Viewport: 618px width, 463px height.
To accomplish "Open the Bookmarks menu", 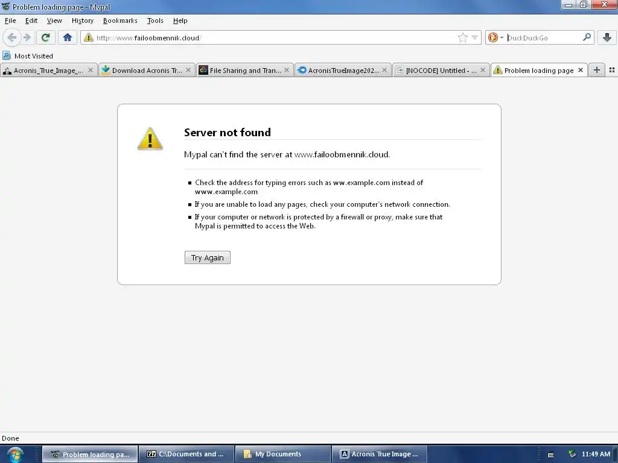I will tap(120, 20).
